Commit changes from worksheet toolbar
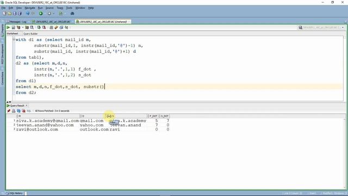The image size is (348, 196). point(39,28)
